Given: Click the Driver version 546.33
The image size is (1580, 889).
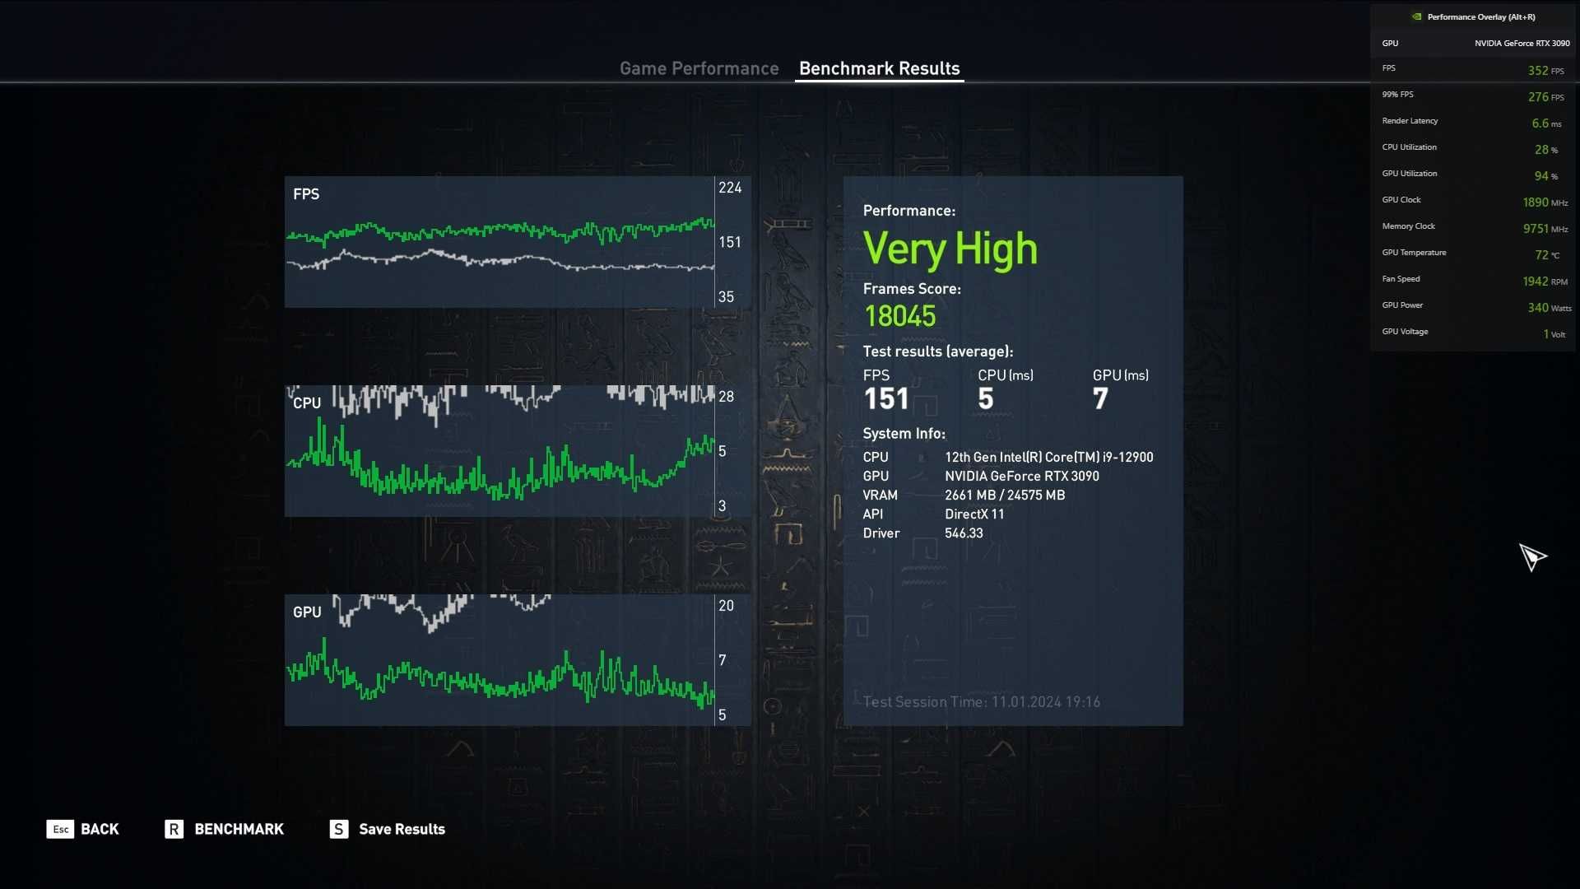Looking at the screenshot, I should pos(964,533).
